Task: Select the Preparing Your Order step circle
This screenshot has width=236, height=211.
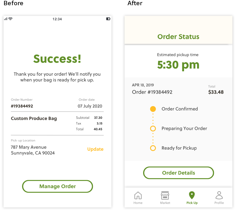Action: tap(153, 128)
